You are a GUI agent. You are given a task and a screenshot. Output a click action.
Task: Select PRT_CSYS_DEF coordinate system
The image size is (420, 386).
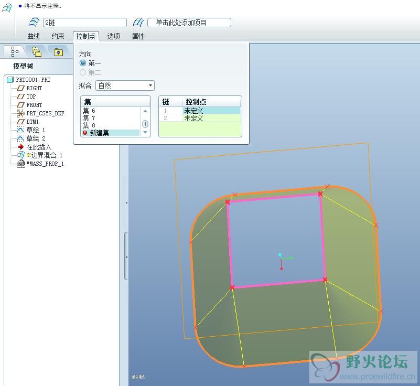[45, 113]
